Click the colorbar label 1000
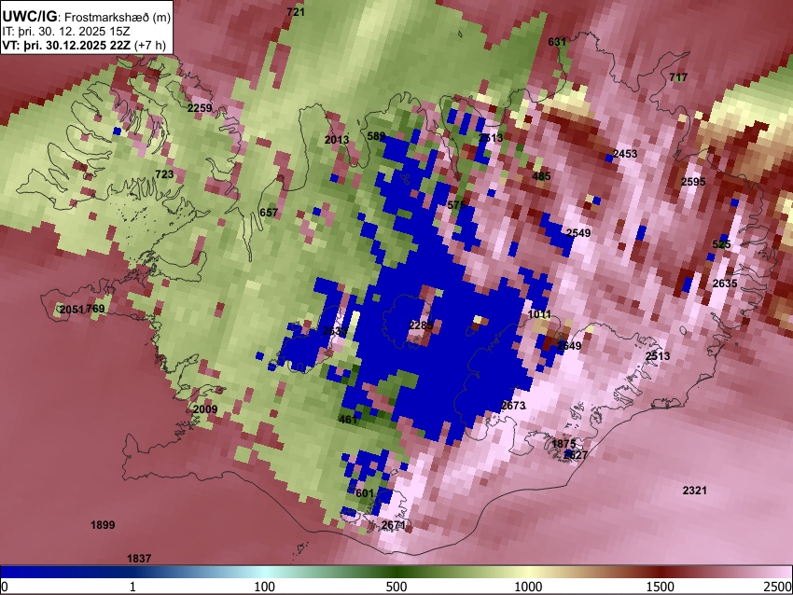This screenshot has width=793, height=595. point(528,587)
